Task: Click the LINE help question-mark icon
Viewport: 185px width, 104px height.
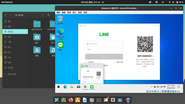Action: click(x=85, y=26)
